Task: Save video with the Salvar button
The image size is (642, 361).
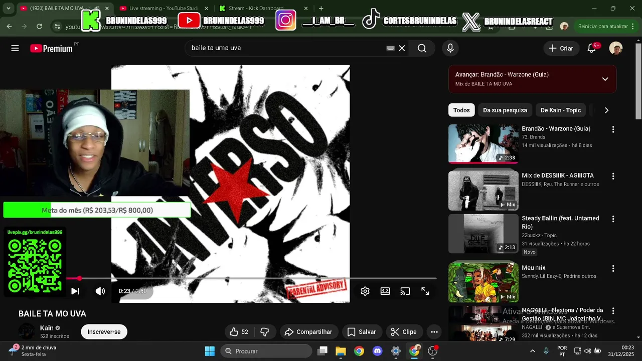Action: [x=362, y=332]
